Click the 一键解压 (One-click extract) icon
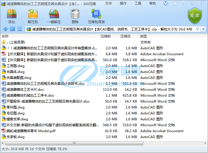The height and width of the screenshot is (153, 208). pos(54,14)
